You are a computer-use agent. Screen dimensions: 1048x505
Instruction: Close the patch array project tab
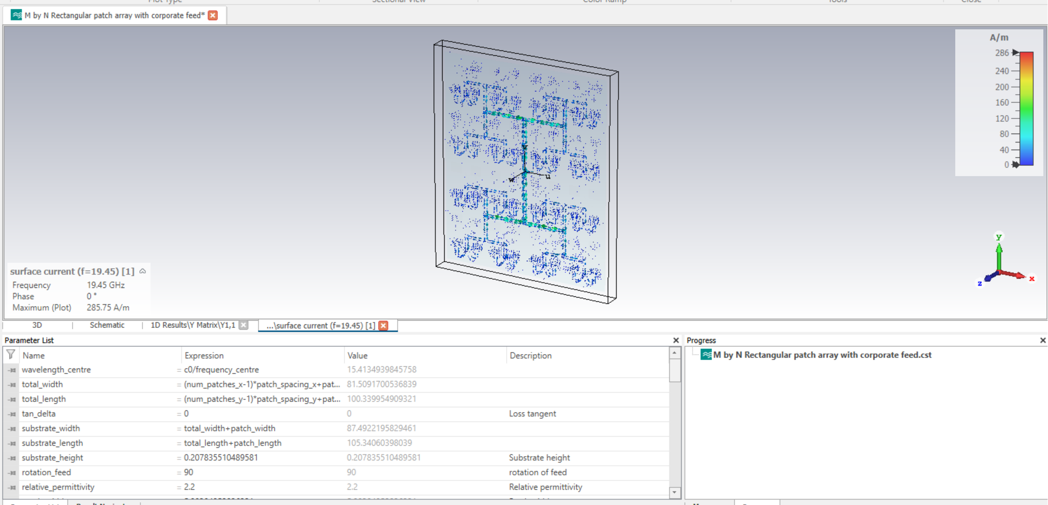[213, 15]
